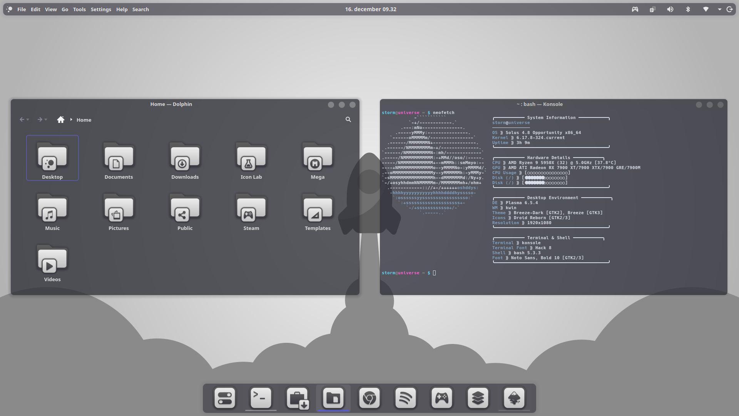This screenshot has width=739, height=416.
Task: Open the Tools menu
Action: 79,9
